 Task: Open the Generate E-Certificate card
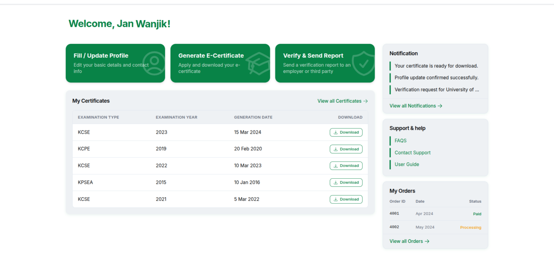pos(220,63)
